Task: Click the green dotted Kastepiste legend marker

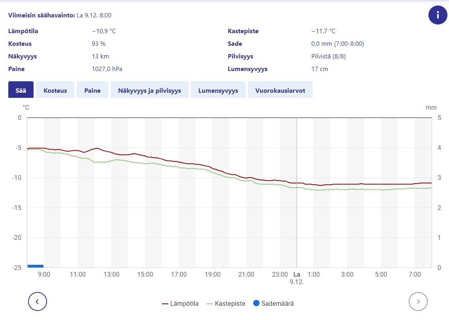Action: [209, 304]
